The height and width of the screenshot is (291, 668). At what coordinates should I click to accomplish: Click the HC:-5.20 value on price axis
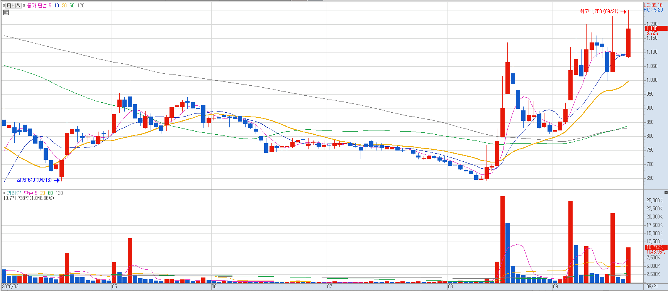tap(653, 10)
